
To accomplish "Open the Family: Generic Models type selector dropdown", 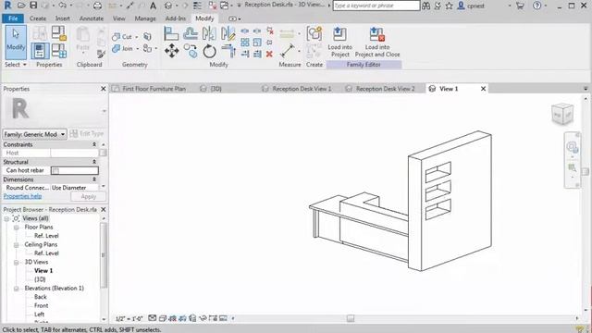I will (35, 134).
